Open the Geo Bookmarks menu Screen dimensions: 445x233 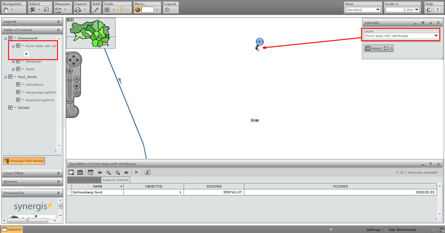click(x=404, y=229)
